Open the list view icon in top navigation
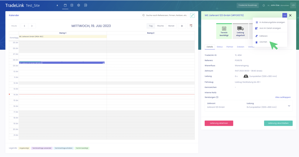Image resolution: width=299 pixels, height=157 pixels. point(72,5)
